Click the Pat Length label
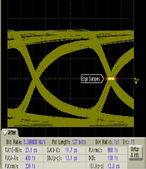This screenshot has height=169, width=146. (61, 142)
